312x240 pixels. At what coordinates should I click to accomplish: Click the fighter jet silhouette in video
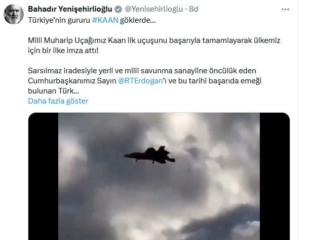tap(149, 155)
